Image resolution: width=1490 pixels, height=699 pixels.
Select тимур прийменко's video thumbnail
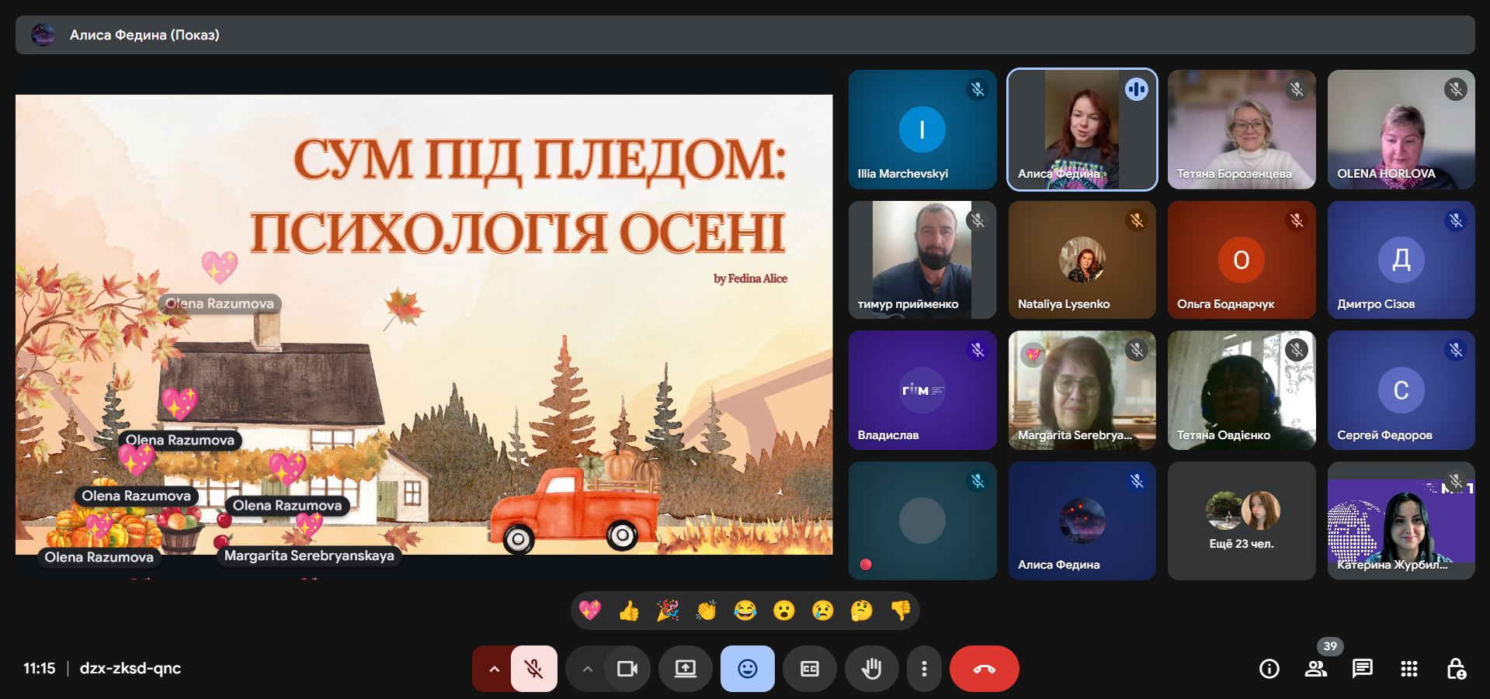[x=922, y=260]
